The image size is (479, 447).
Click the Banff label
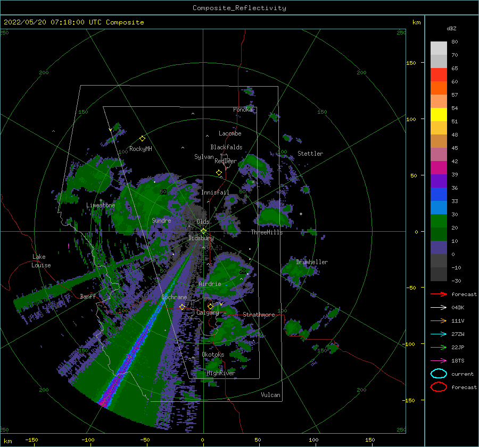click(x=88, y=296)
